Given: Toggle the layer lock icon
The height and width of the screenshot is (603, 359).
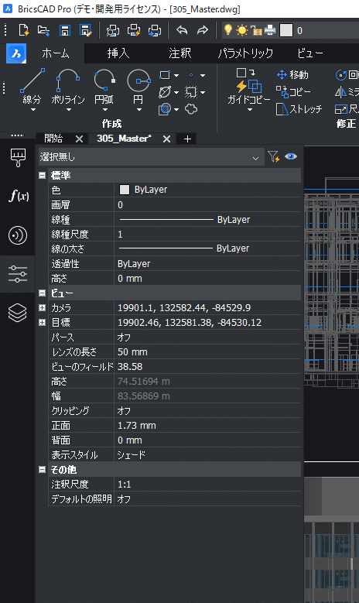Looking at the screenshot, I should [x=255, y=30].
